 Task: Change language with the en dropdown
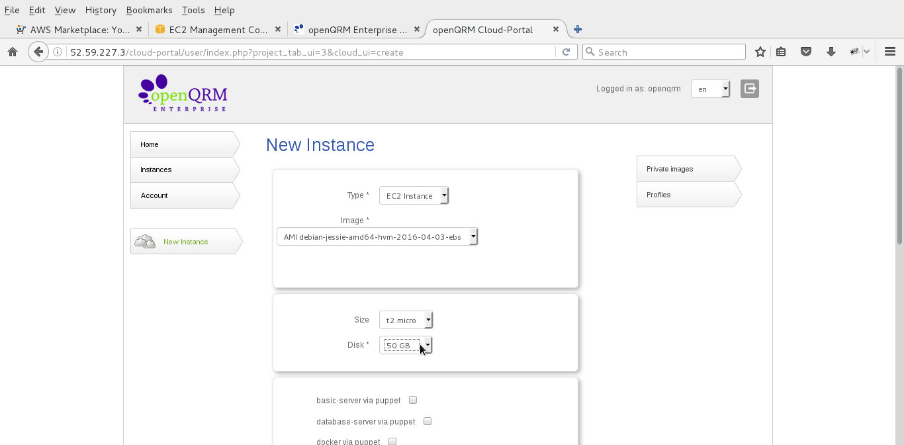[x=710, y=89]
